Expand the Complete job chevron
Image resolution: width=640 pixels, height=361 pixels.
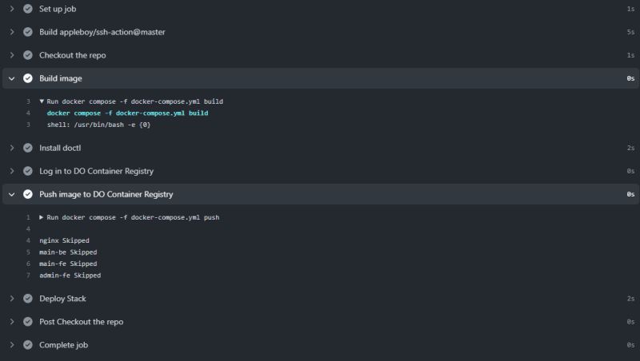click(x=12, y=345)
